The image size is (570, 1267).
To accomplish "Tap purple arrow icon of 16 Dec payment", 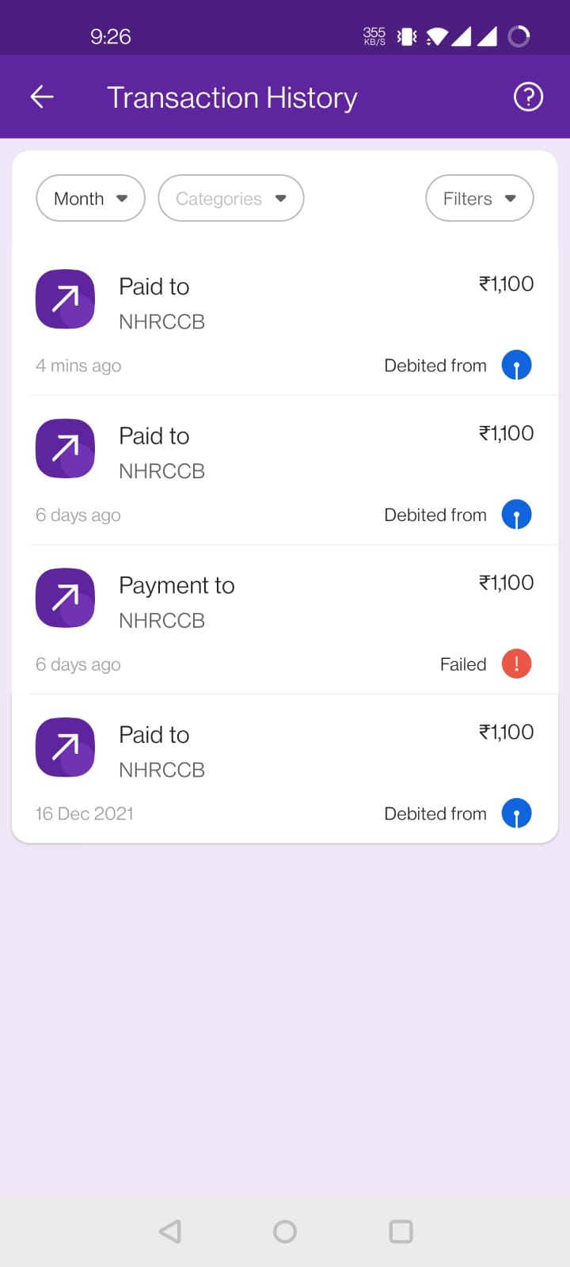I will [65, 748].
